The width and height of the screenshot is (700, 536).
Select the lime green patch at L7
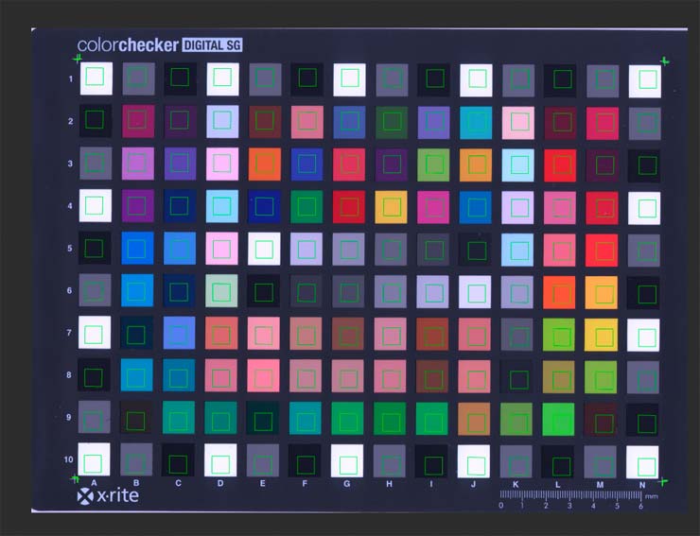[x=559, y=335]
